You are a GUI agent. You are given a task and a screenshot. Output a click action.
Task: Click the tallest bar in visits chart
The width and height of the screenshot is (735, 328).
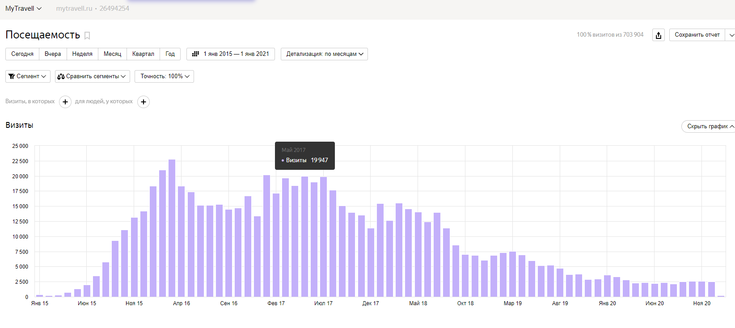coord(172,228)
